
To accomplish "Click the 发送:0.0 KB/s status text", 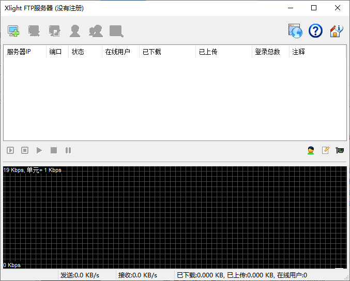I will (80, 275).
